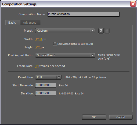
Task: Select the Basic tab
Action: [x=12, y=23]
